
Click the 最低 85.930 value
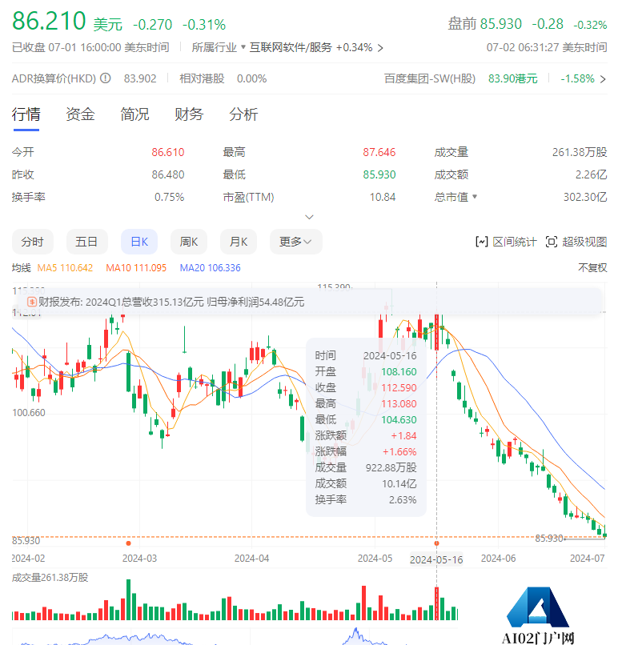coord(379,174)
